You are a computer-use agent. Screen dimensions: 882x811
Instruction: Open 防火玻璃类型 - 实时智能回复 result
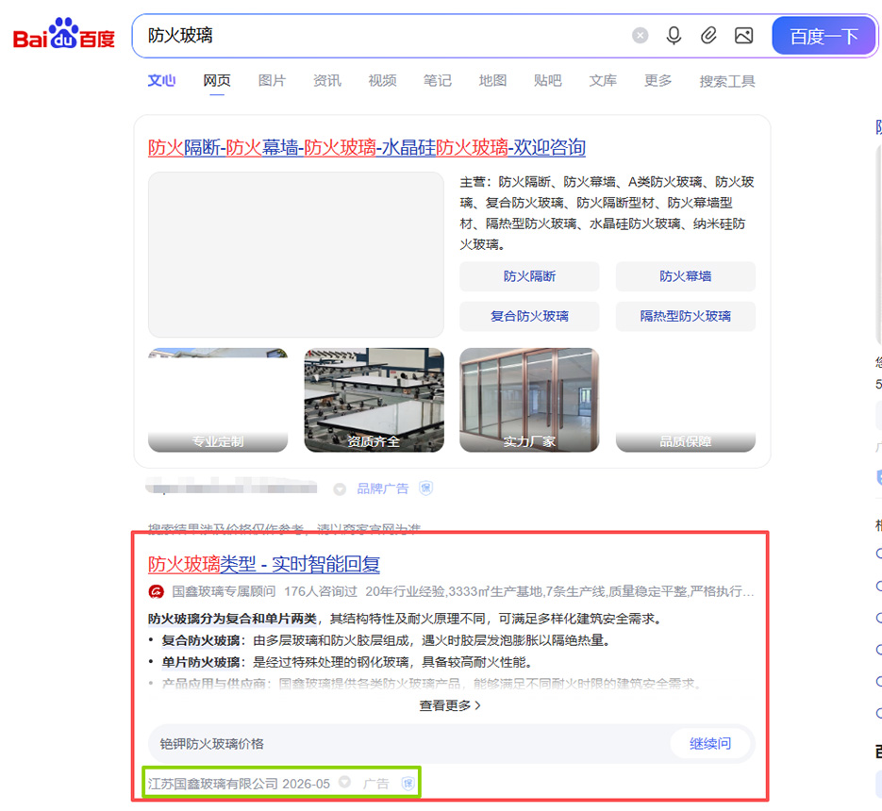click(264, 564)
